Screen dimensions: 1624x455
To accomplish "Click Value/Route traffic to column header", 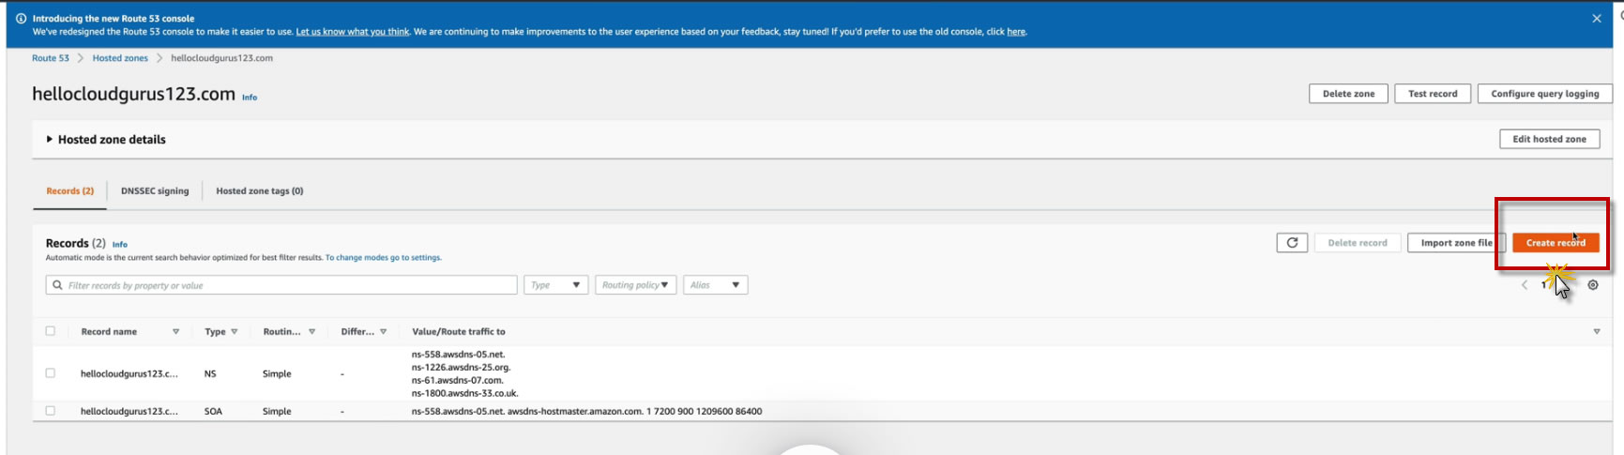I will [x=459, y=332].
